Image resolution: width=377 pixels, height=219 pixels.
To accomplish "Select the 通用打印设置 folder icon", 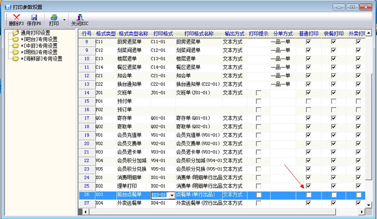I will click(15, 32).
